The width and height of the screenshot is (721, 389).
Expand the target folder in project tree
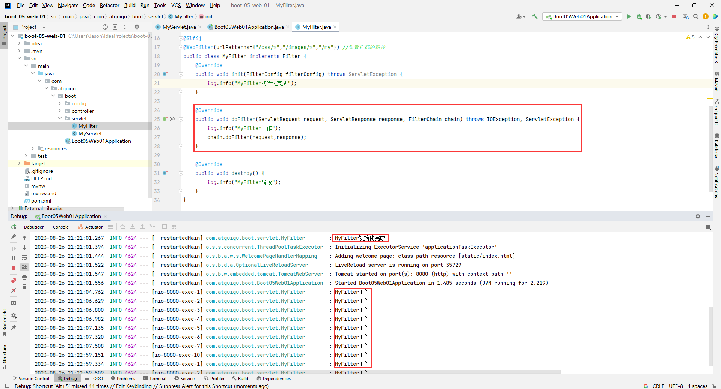19,163
